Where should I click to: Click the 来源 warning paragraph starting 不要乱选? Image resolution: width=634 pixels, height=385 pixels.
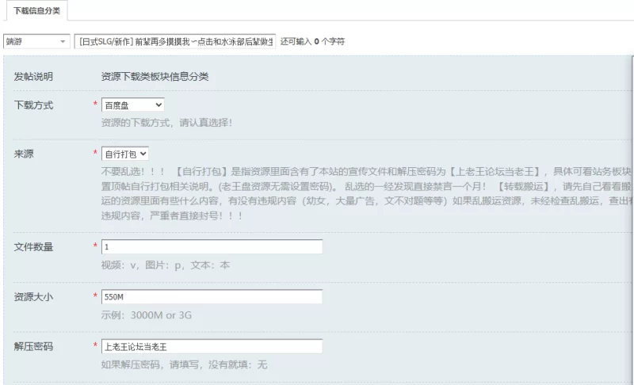coord(366,193)
